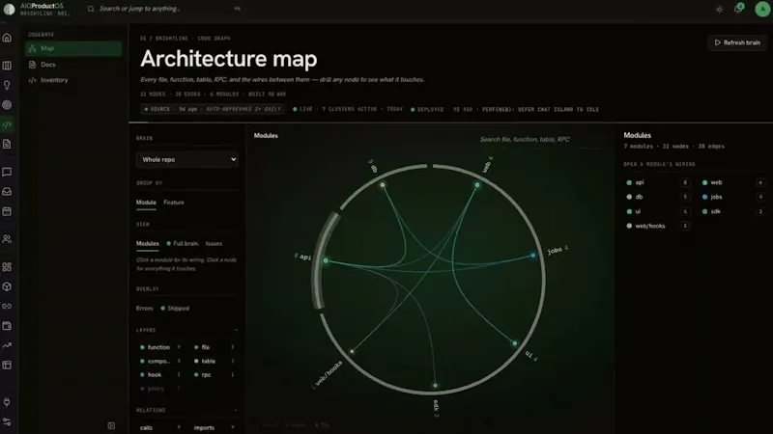Viewport: 773px width, 434px height.
Task: Open the table layout sidebar icon
Action: pyautogui.click(x=7, y=366)
